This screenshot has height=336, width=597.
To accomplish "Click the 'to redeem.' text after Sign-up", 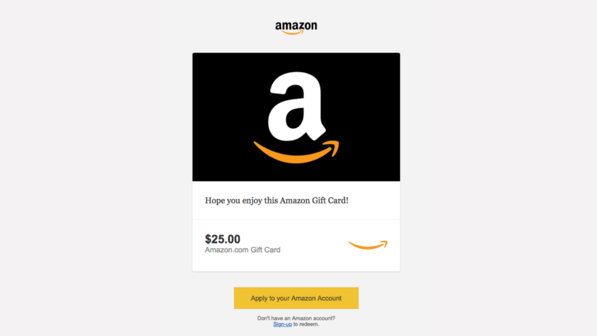I will point(306,324).
